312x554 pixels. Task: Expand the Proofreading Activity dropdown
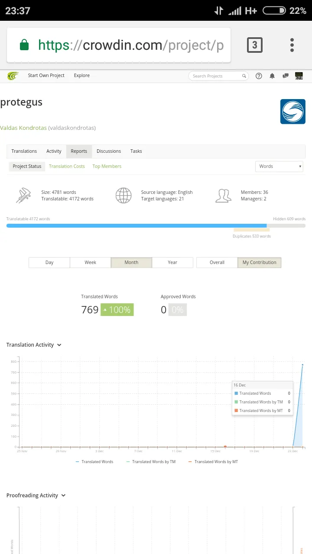coord(36,496)
